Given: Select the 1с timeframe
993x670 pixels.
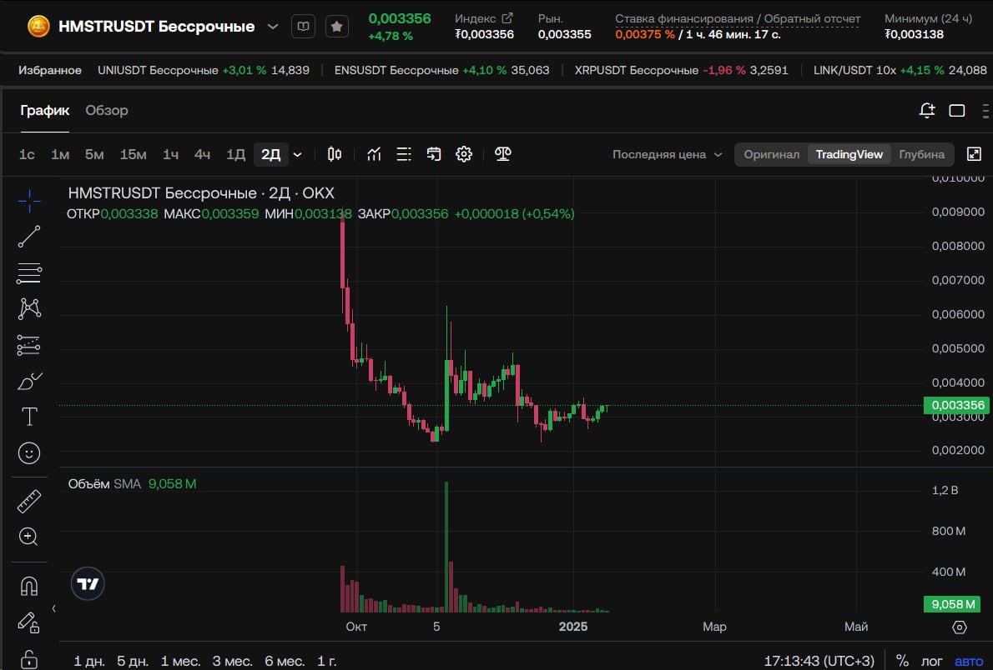Looking at the screenshot, I should tap(27, 154).
